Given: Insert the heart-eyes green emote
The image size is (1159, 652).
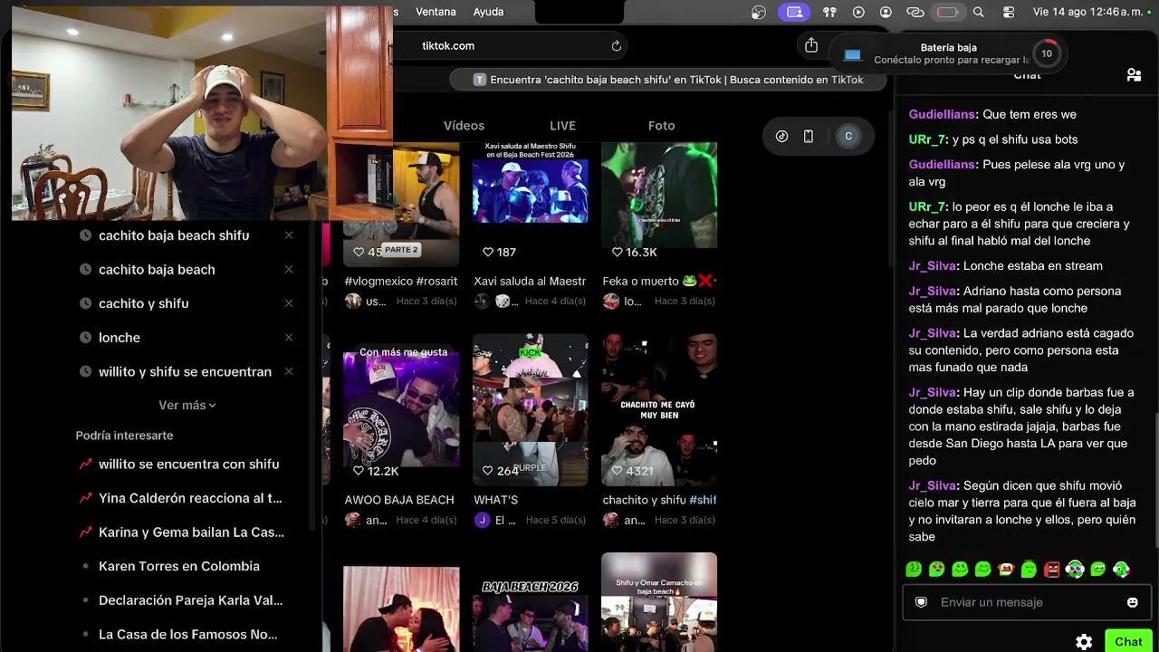Looking at the screenshot, I should click(x=937, y=570).
